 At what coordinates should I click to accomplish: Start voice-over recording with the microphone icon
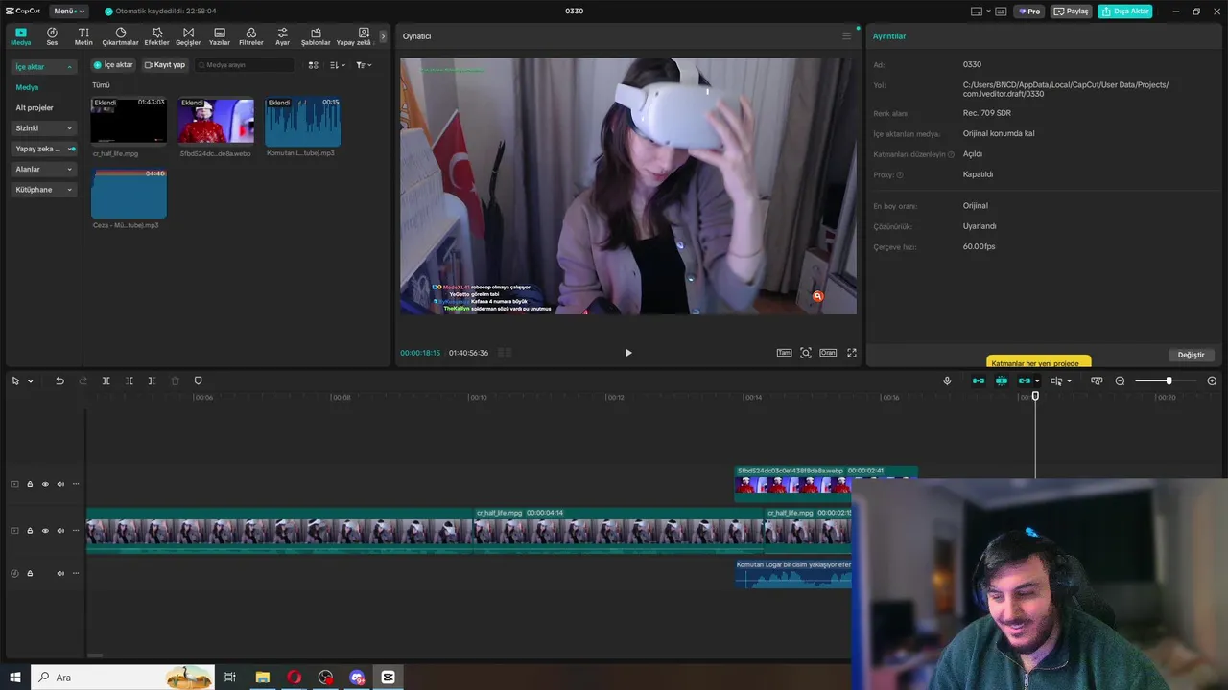(x=947, y=381)
